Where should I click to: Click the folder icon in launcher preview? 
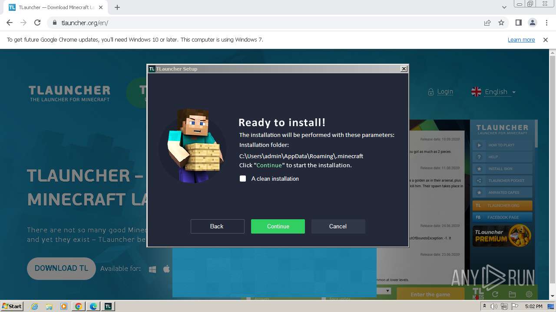pyautogui.click(x=512, y=294)
